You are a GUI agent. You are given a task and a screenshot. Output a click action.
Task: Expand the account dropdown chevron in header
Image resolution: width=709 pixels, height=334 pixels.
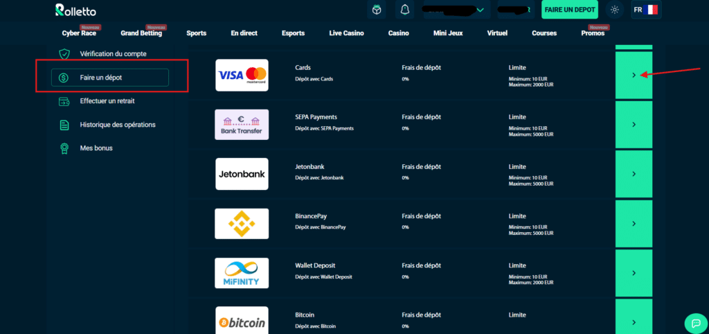tap(481, 10)
